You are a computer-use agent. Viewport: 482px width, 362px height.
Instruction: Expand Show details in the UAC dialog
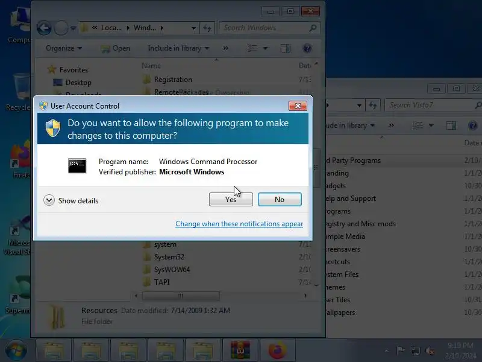click(71, 201)
